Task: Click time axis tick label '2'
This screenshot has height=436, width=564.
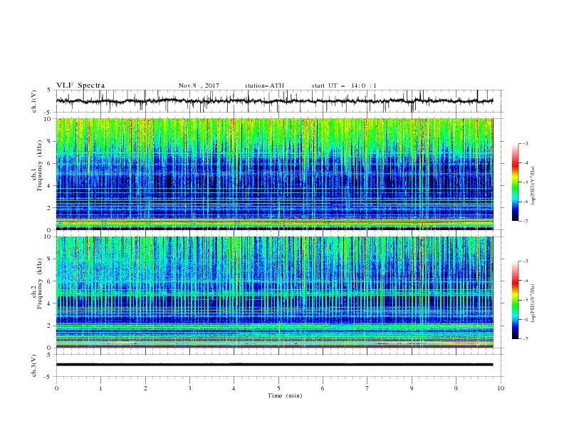Action: click(x=145, y=388)
